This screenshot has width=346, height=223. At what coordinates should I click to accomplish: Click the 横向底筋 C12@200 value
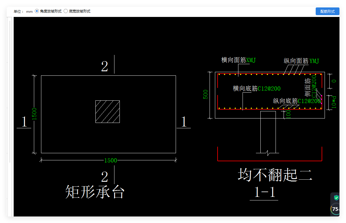coord(269,88)
